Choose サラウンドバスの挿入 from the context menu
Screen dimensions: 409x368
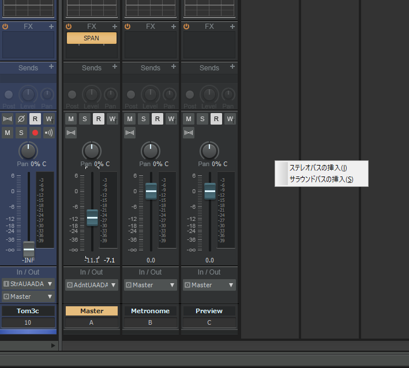[x=321, y=179]
